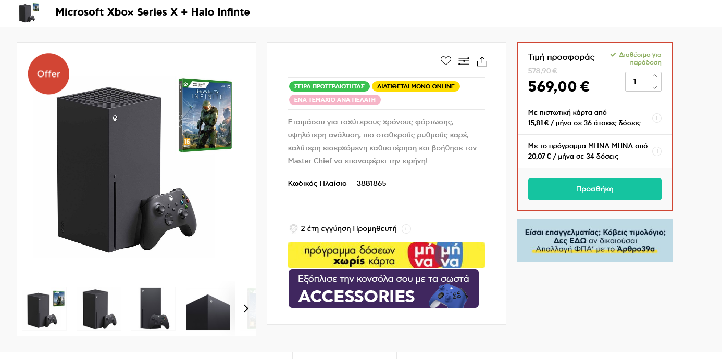Click the red Offer badge
Image resolution: width=722 pixels, height=359 pixels.
[48, 74]
